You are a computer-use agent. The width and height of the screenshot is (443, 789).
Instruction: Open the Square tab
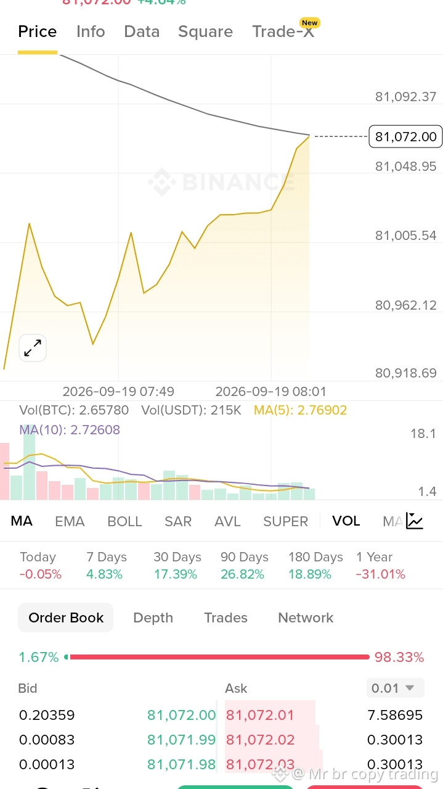(x=206, y=31)
